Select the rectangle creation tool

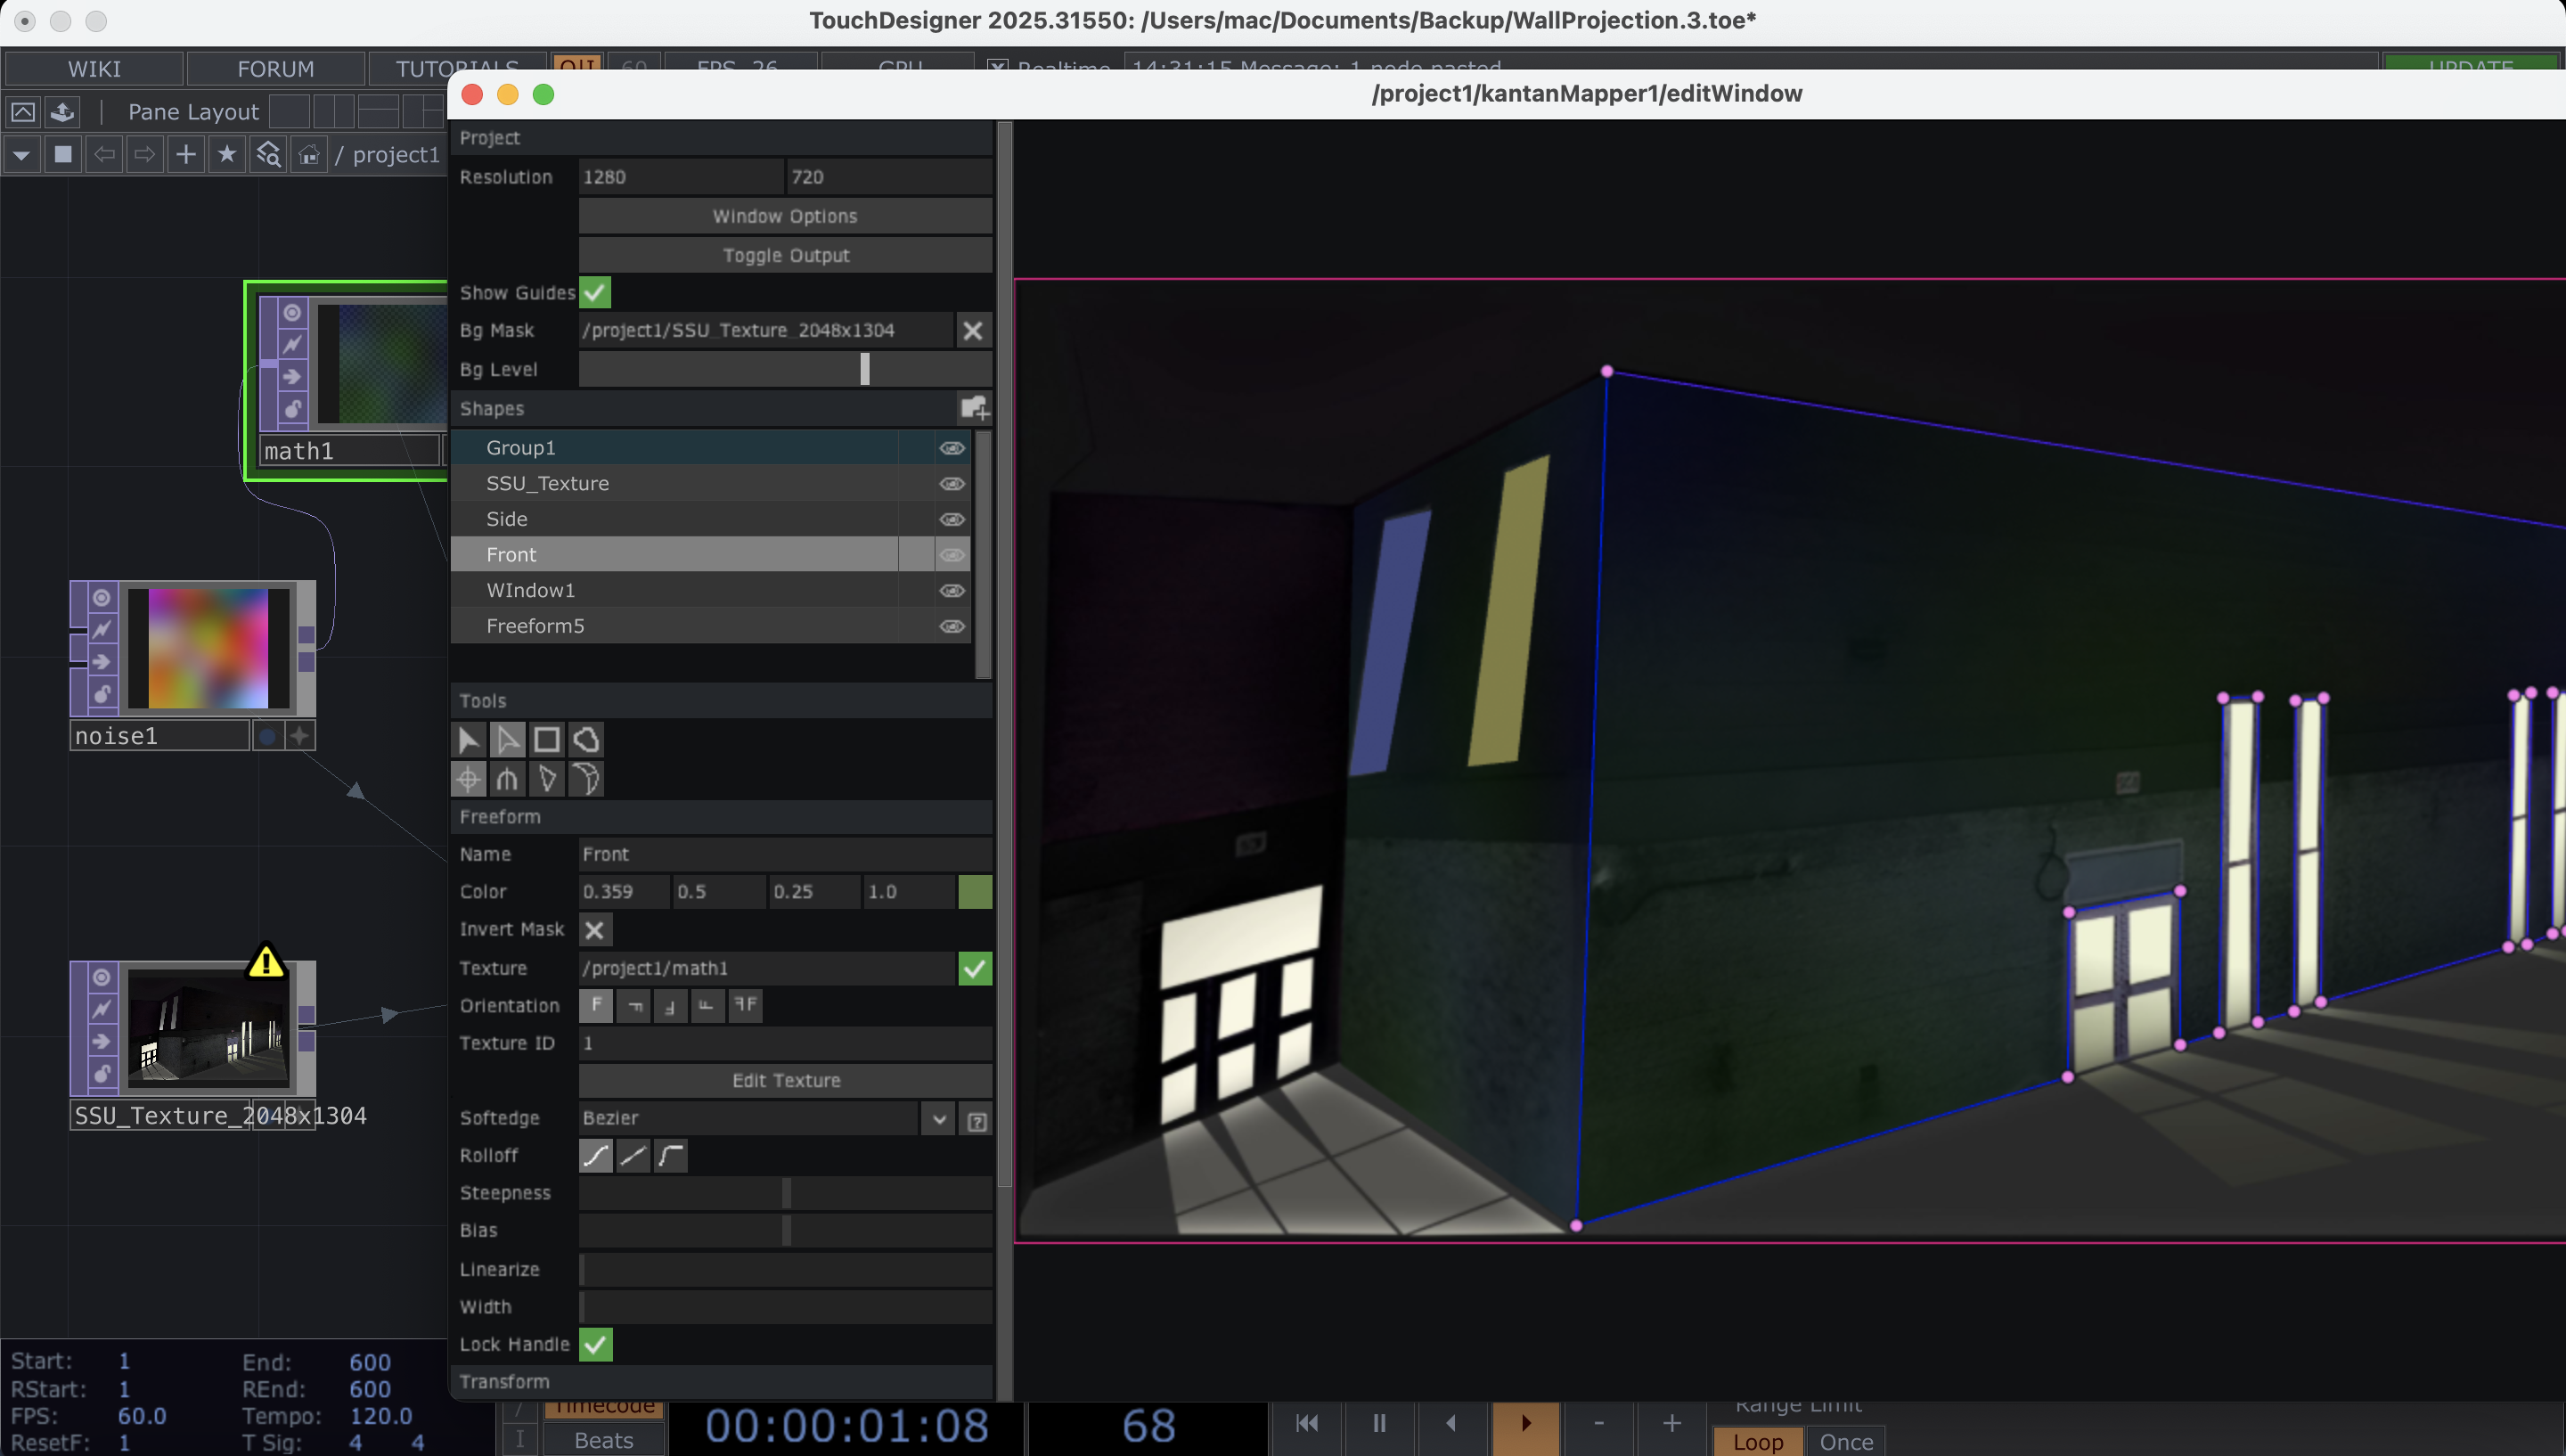pos(547,739)
